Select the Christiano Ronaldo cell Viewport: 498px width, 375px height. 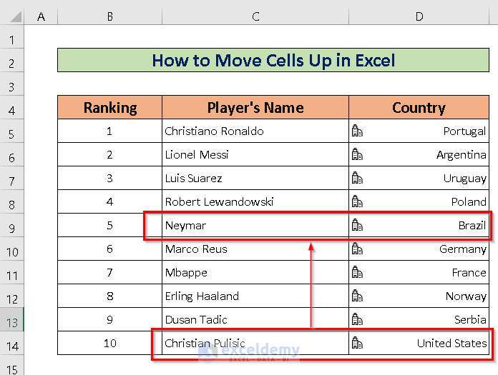[255, 131]
